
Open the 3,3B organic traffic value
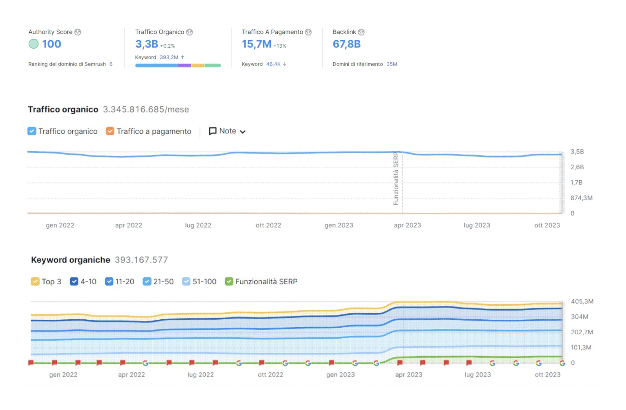pyautogui.click(x=147, y=44)
